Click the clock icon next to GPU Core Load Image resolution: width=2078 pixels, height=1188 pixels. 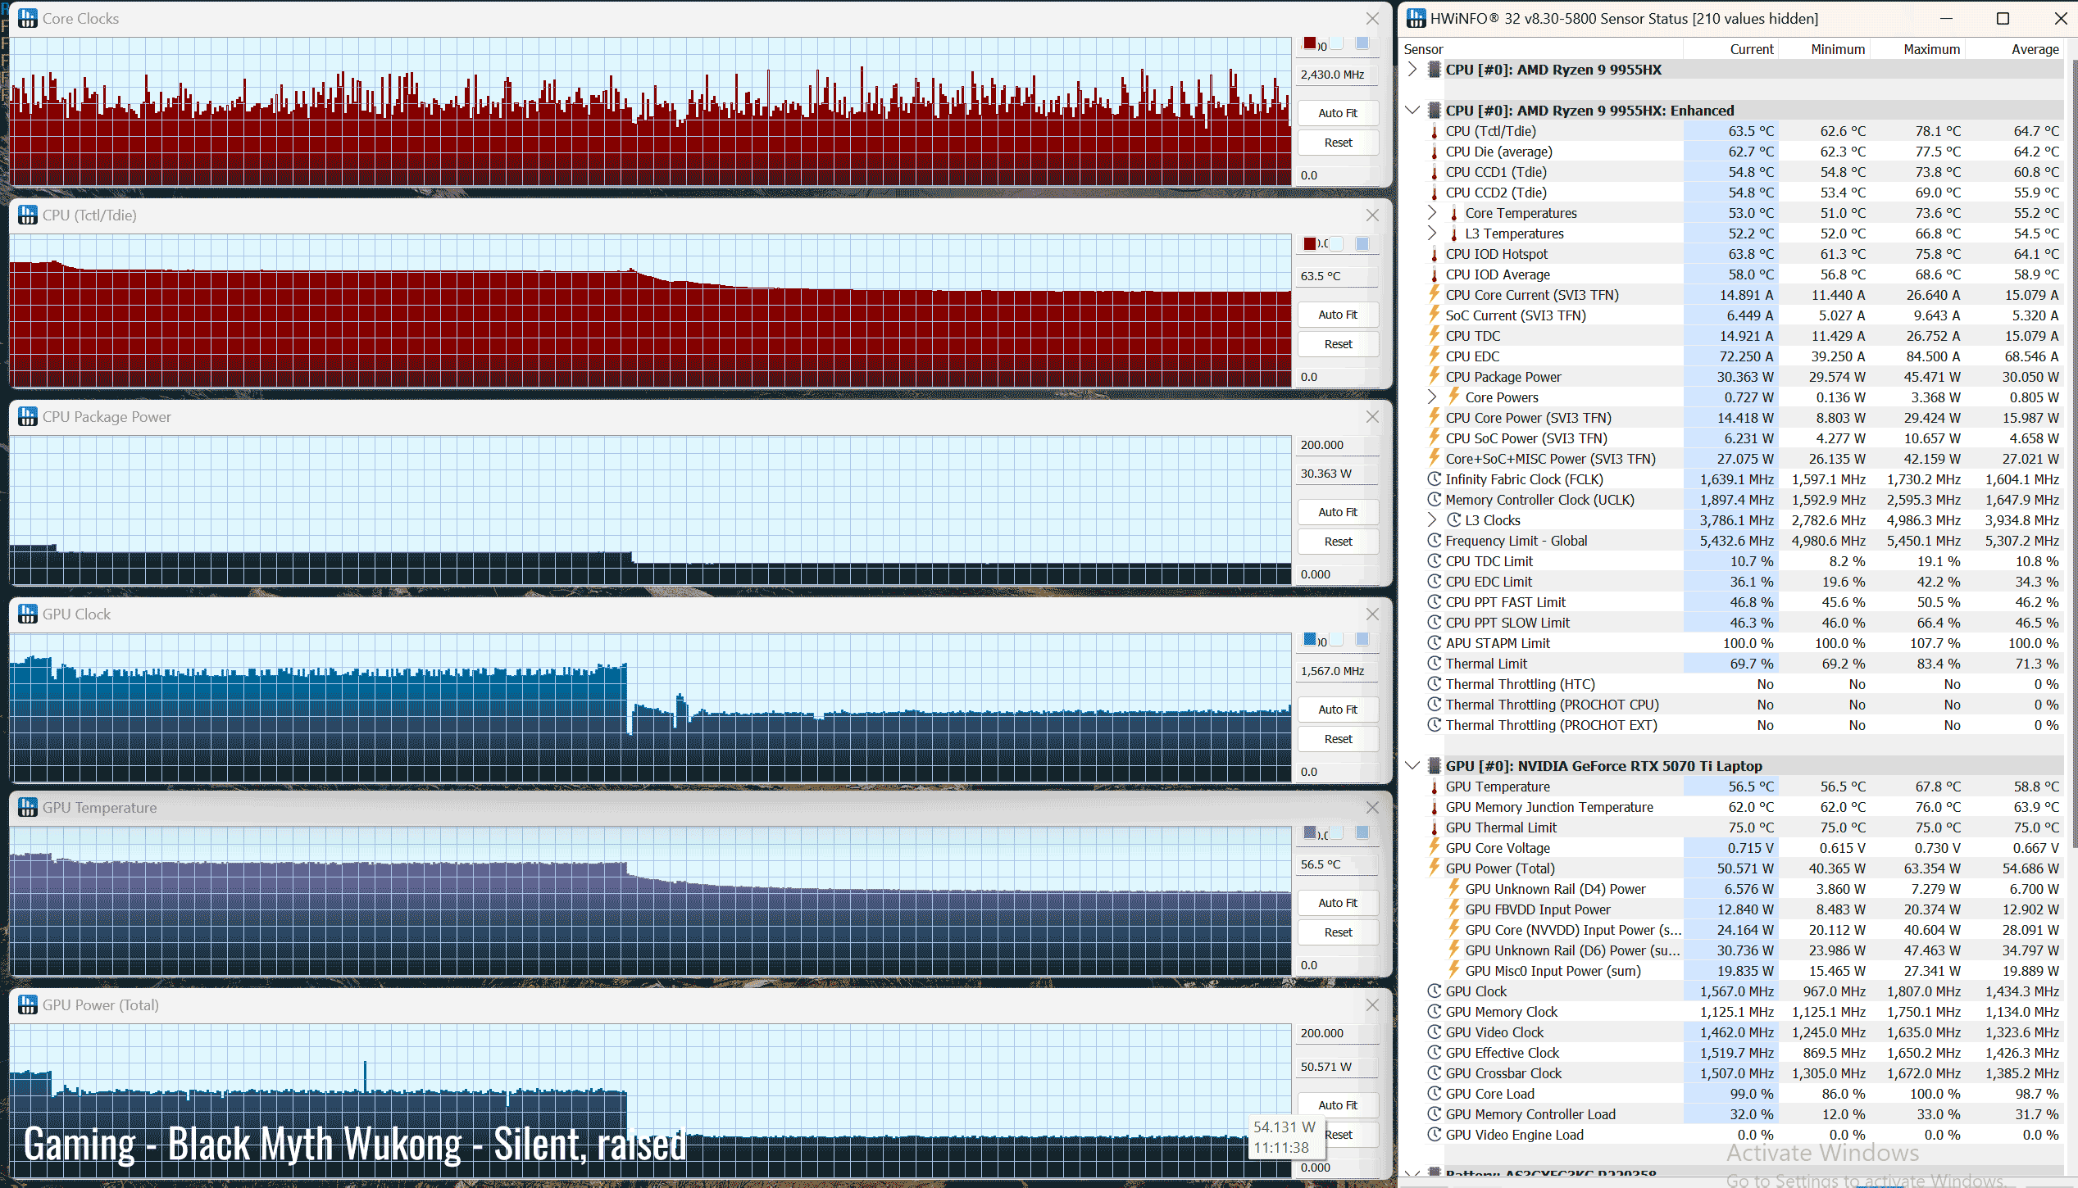[x=1435, y=1094]
